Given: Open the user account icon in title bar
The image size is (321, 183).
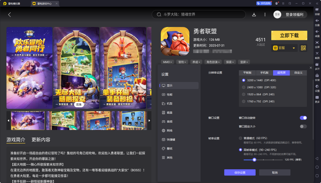Looking at the screenshot, I should (276, 3).
